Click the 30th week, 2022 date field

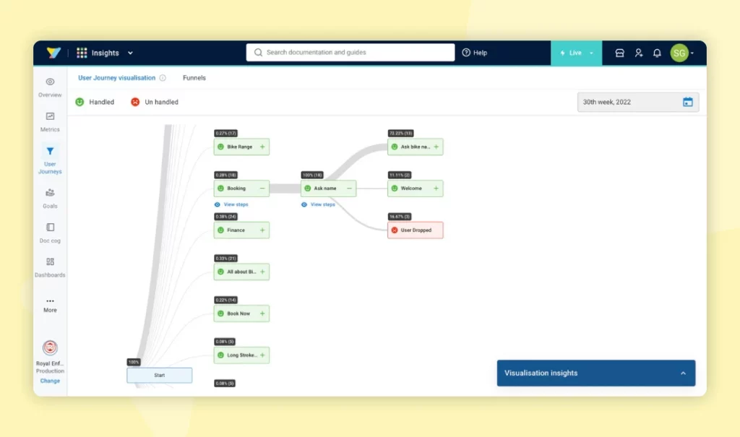click(638, 102)
